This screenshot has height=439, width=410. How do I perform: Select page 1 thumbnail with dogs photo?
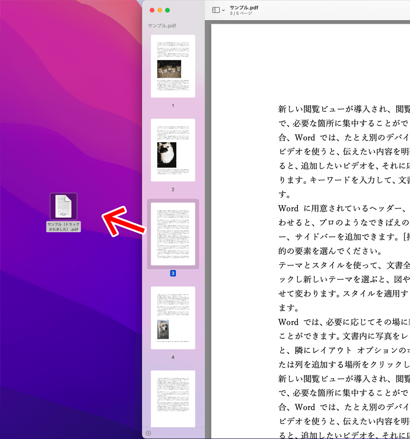coord(173,66)
